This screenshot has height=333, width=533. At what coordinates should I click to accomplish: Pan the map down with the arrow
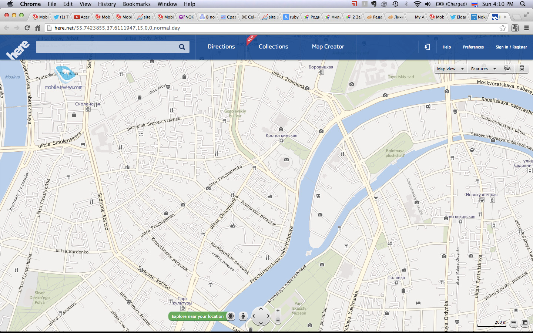[x=261, y=323]
